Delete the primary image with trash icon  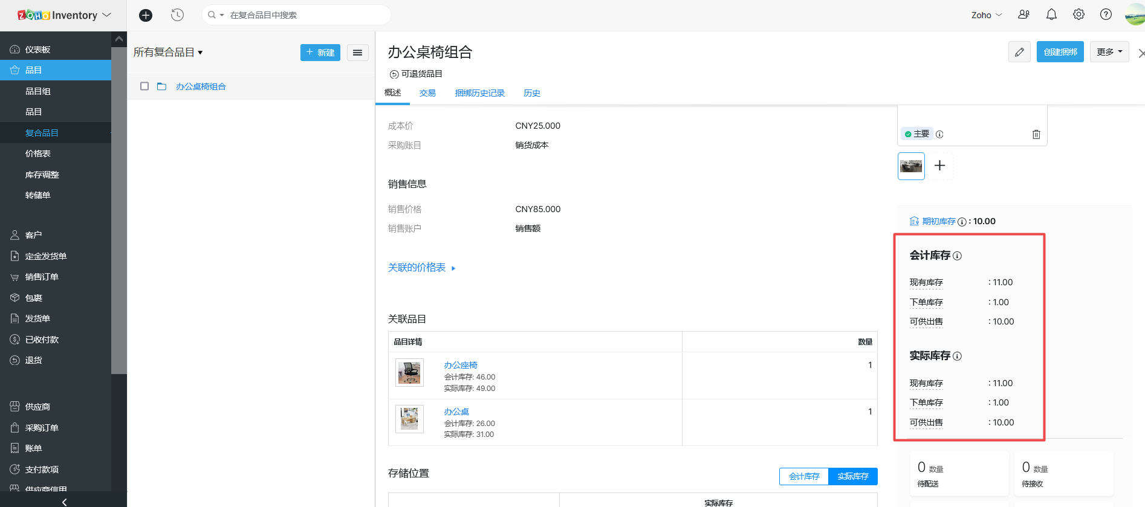[x=1036, y=134]
